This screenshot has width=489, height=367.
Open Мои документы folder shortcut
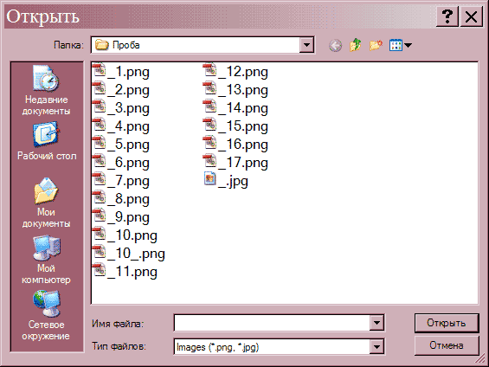point(47,203)
